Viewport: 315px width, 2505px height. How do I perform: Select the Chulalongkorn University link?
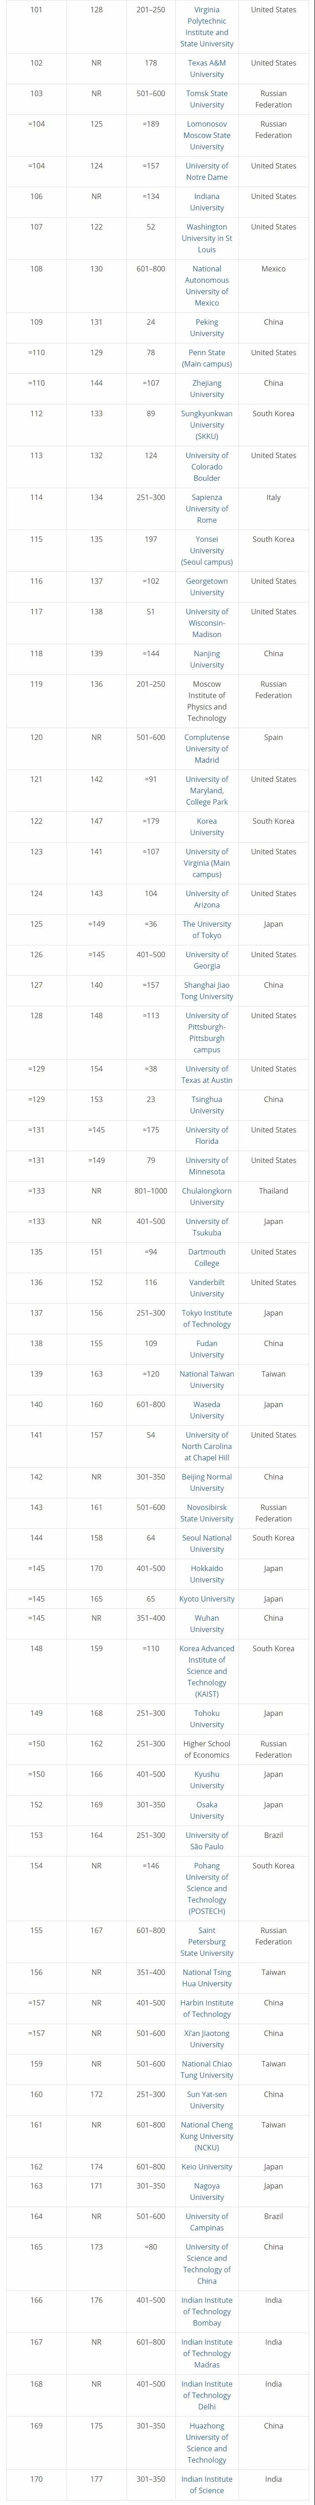tap(206, 1196)
